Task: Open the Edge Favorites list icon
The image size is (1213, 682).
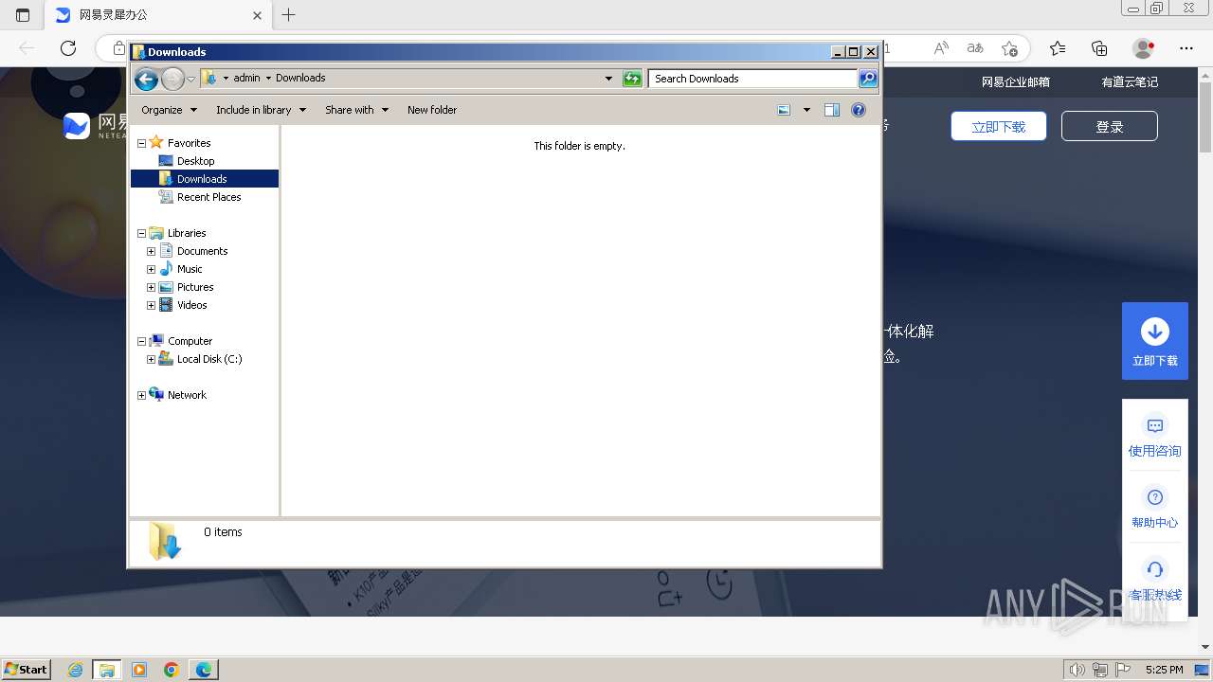Action: [1058, 47]
